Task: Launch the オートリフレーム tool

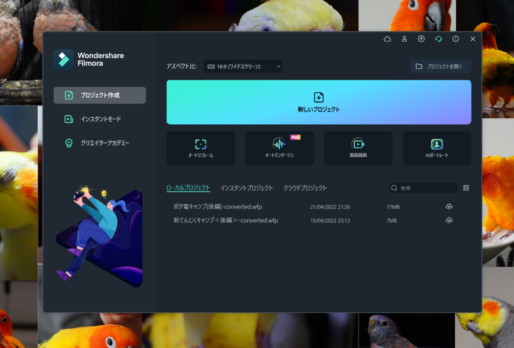Action: pos(201,148)
